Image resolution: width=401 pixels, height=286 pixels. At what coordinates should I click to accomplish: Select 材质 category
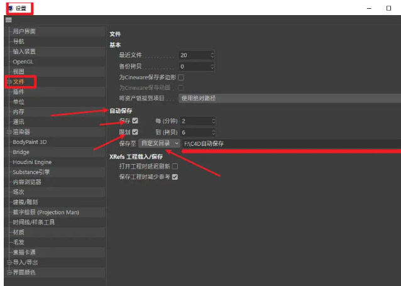pos(18,233)
